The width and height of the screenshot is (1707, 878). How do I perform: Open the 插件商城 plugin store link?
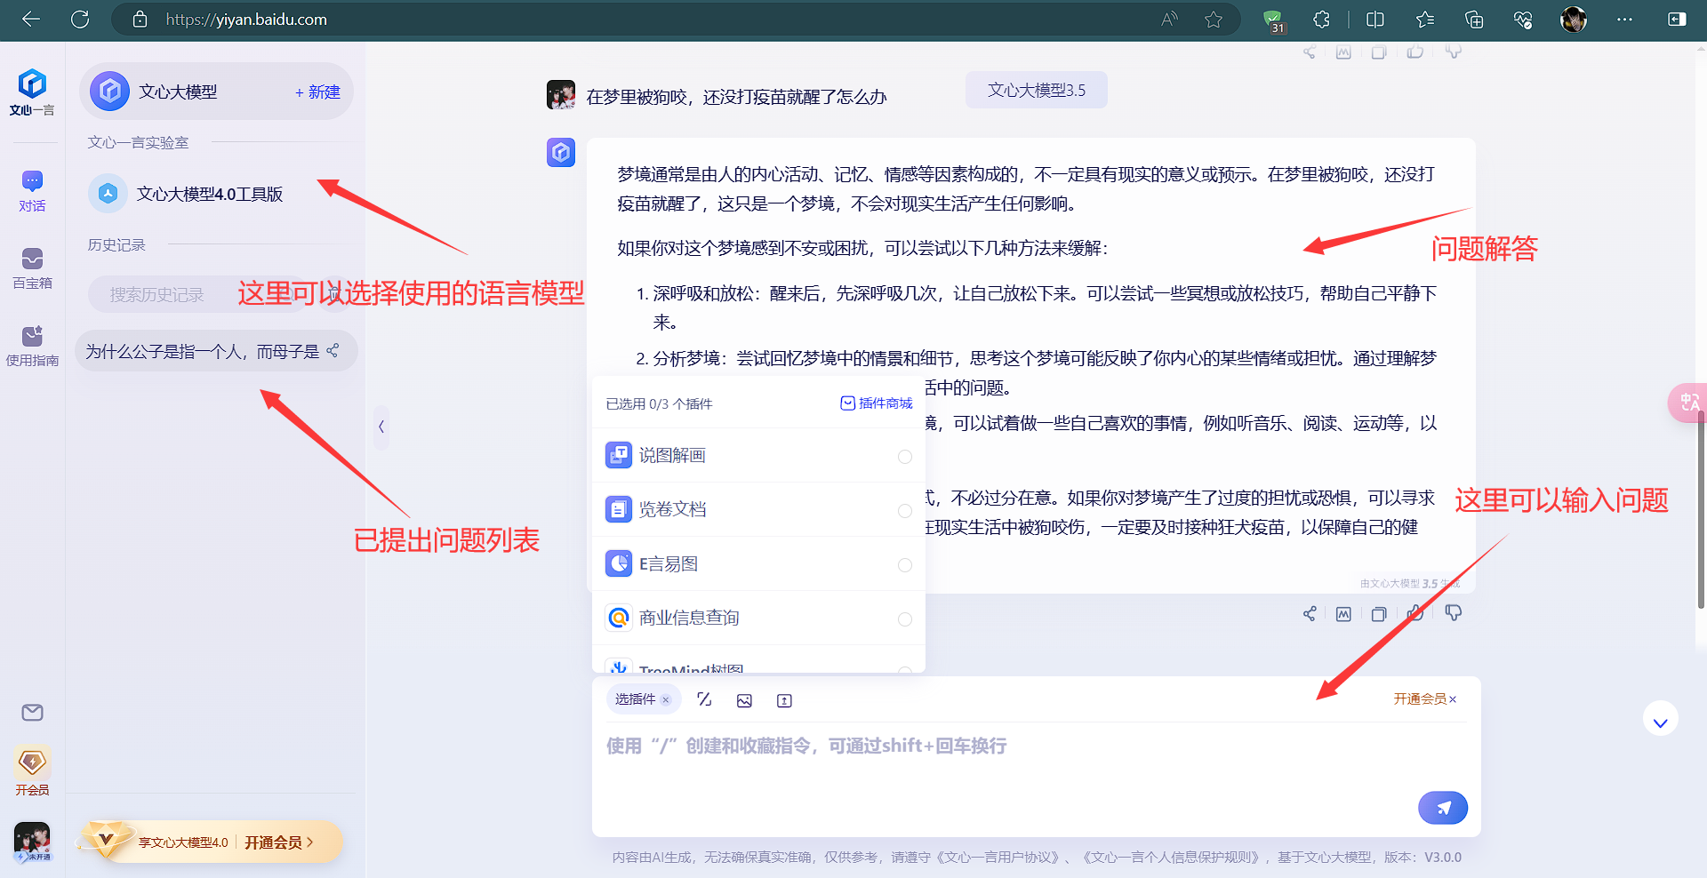point(877,403)
